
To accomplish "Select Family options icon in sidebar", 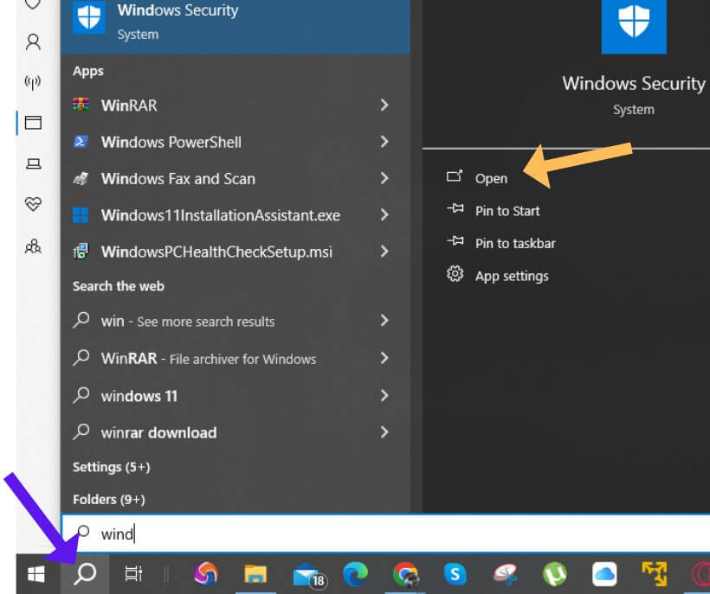I will [x=33, y=246].
